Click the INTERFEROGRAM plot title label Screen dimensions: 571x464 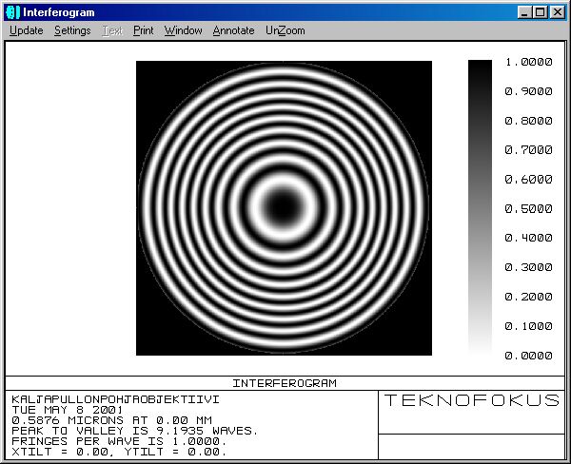[x=284, y=383]
